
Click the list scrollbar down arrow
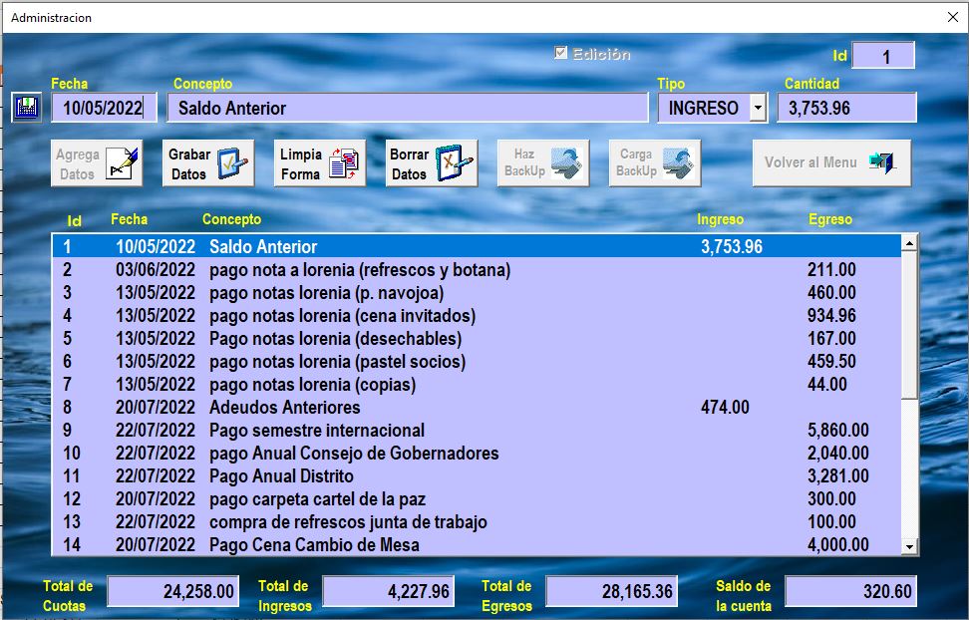[909, 546]
